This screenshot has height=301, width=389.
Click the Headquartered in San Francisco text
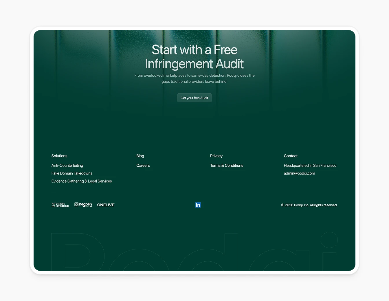pyautogui.click(x=310, y=165)
